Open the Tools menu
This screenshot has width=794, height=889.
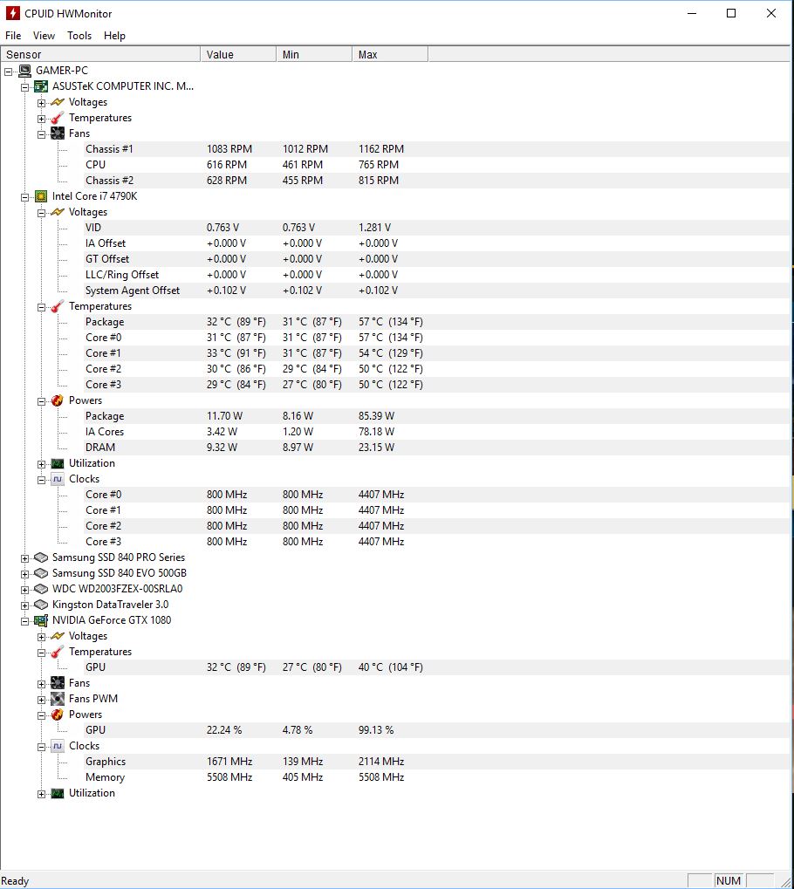(79, 36)
